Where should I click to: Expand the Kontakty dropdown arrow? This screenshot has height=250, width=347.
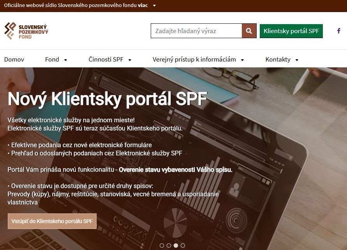(x=297, y=60)
